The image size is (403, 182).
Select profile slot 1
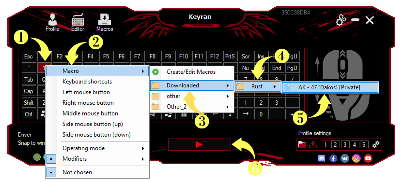(325, 144)
